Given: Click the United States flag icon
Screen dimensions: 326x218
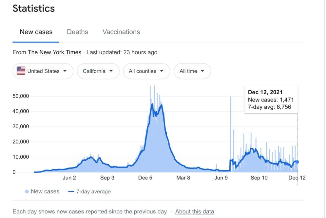Looking at the screenshot, I should click(21, 71).
